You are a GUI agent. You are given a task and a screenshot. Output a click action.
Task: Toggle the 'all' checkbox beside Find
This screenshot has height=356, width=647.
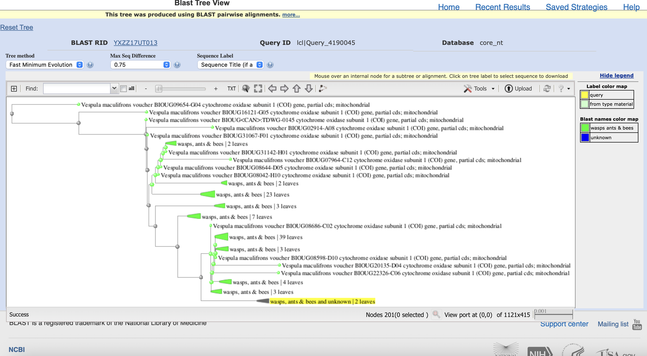(x=123, y=88)
